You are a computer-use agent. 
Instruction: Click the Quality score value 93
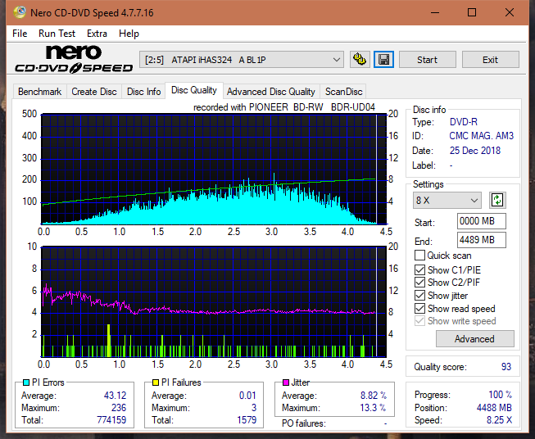[x=506, y=367]
